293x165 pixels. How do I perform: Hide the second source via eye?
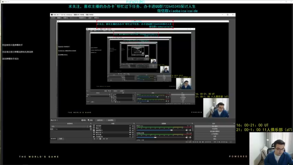coord(130,128)
